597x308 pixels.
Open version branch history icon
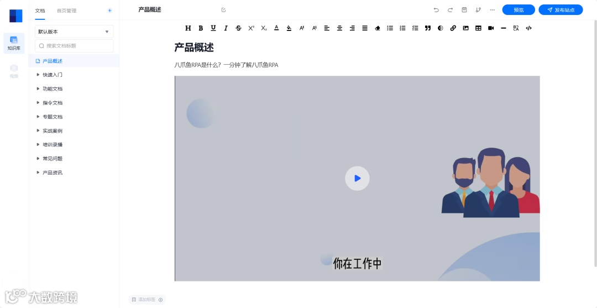478,10
